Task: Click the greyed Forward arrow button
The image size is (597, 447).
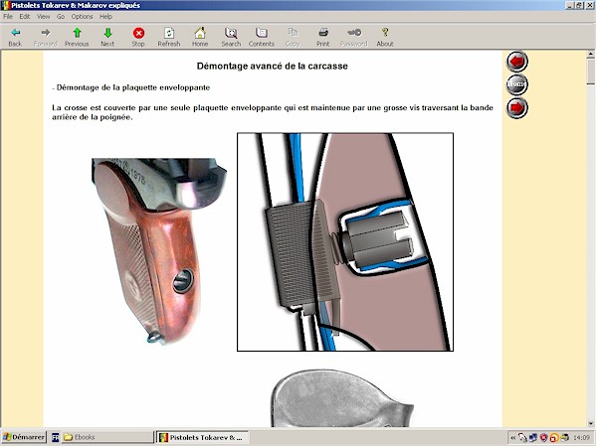Action: pos(46,37)
